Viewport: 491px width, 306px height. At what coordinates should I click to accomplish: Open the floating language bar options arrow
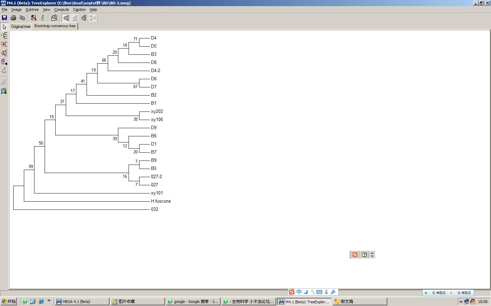tap(372, 255)
